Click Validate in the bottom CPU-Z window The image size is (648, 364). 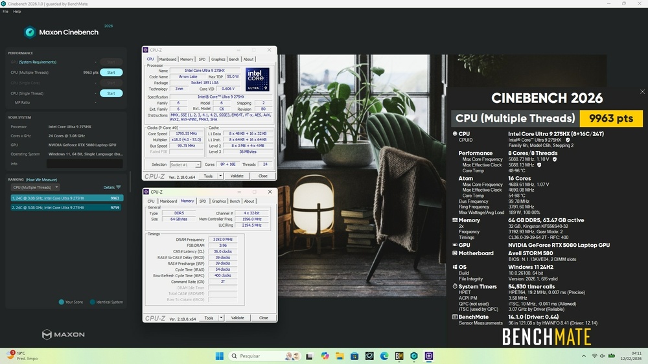(238, 318)
